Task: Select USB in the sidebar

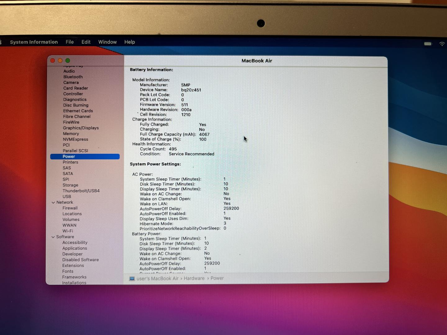Action: [67, 197]
